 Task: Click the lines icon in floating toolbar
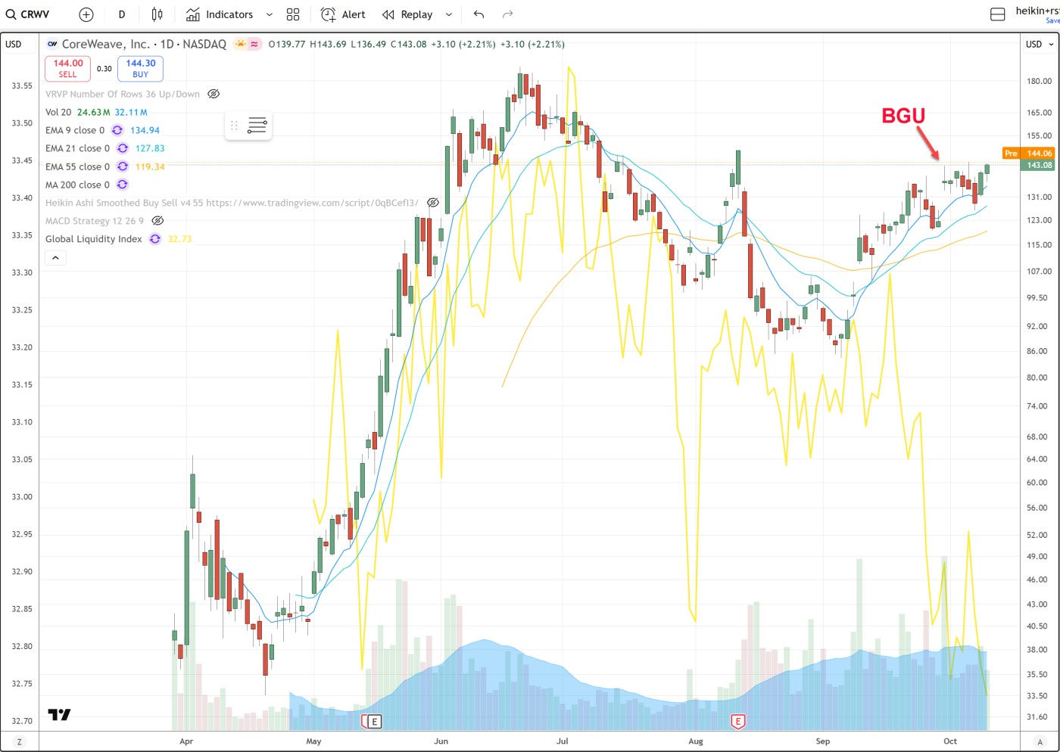pyautogui.click(x=257, y=126)
